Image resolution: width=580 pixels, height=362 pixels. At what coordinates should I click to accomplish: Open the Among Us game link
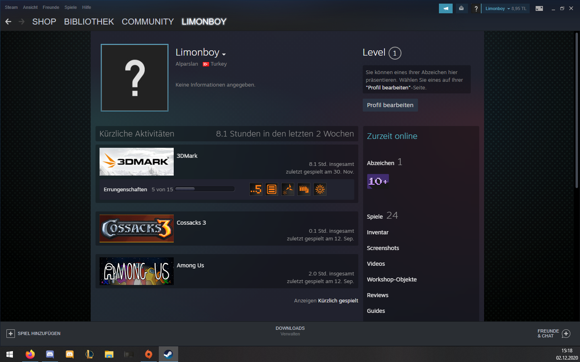coord(190,265)
